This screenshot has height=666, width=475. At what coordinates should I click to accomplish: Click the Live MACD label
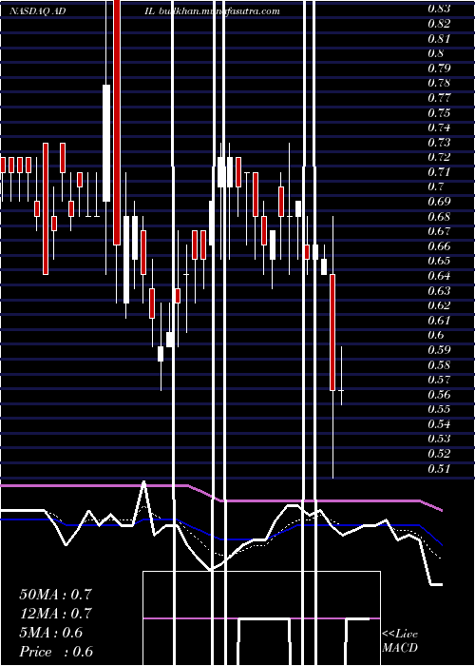pyautogui.click(x=400, y=640)
